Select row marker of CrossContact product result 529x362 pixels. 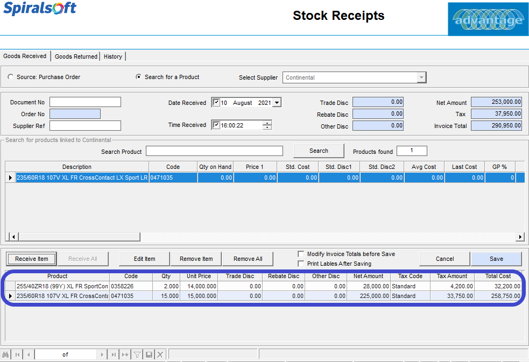tap(10, 178)
